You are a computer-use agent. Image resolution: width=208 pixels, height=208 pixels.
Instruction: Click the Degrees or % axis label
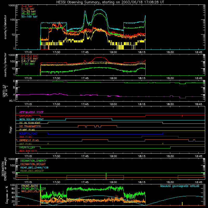[7, 195]
